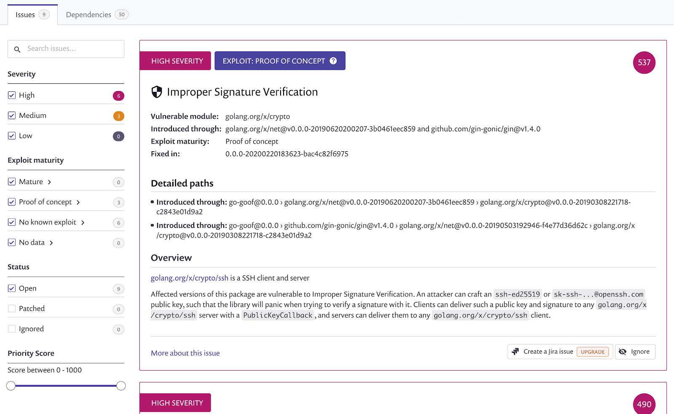The image size is (674, 414).
Task: Expand the No data exploit section
Action: click(x=51, y=243)
